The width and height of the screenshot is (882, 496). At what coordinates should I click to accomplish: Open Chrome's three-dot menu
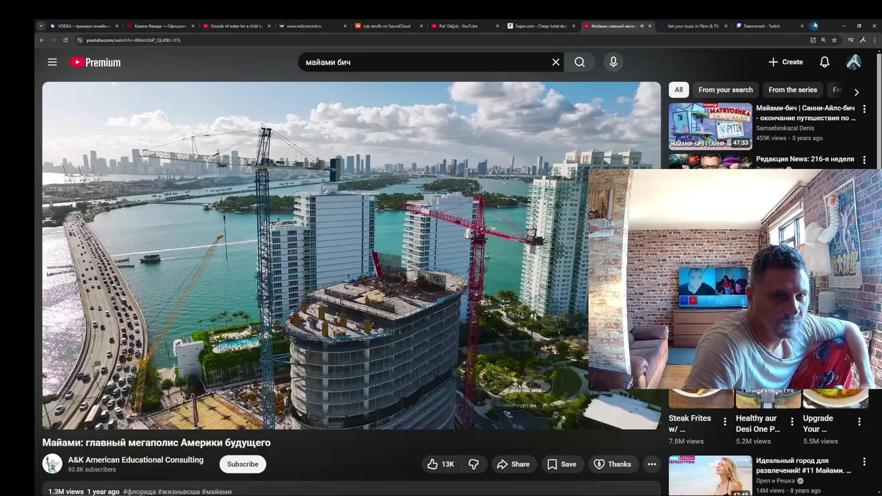coord(873,40)
